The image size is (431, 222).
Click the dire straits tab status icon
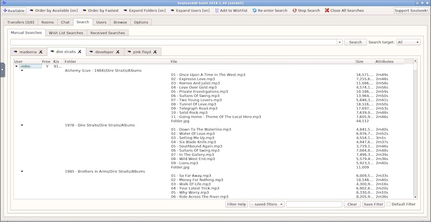coord(52,51)
